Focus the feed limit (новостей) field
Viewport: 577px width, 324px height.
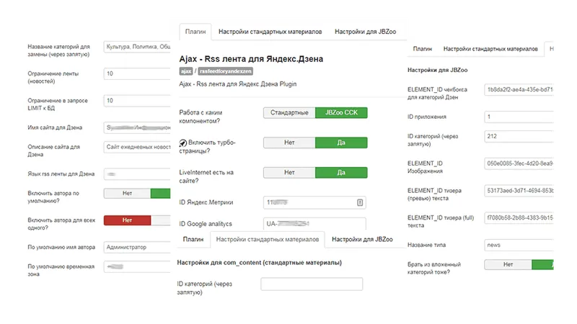(137, 73)
